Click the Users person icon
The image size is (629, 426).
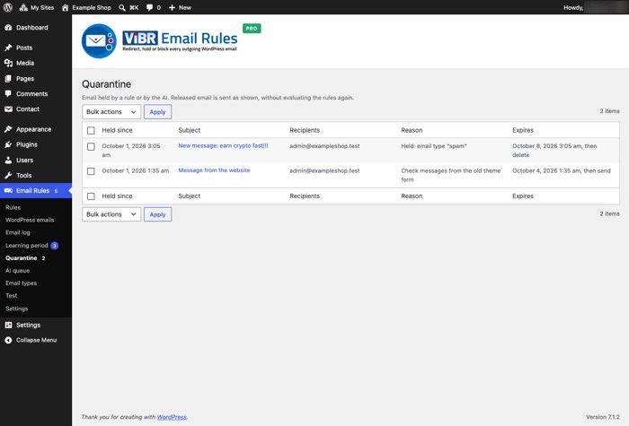pyautogui.click(x=8, y=160)
